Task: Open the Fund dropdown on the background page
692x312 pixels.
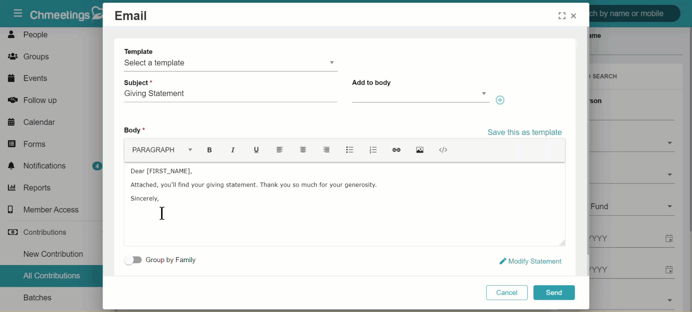Action: [632, 207]
